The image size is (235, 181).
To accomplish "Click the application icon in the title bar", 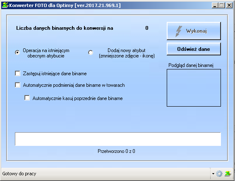I will [5, 5].
